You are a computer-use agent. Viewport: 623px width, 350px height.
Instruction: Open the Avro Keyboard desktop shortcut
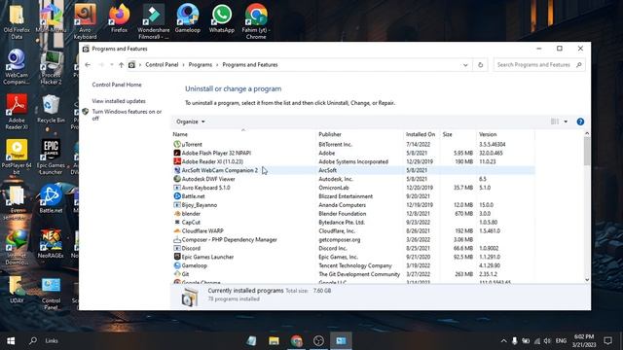point(85,21)
